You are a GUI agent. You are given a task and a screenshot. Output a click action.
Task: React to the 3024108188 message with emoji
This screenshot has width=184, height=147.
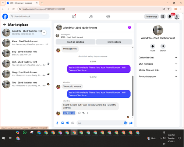(79, 113)
